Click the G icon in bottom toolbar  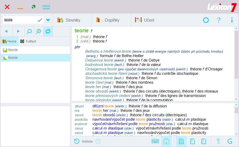point(230,141)
